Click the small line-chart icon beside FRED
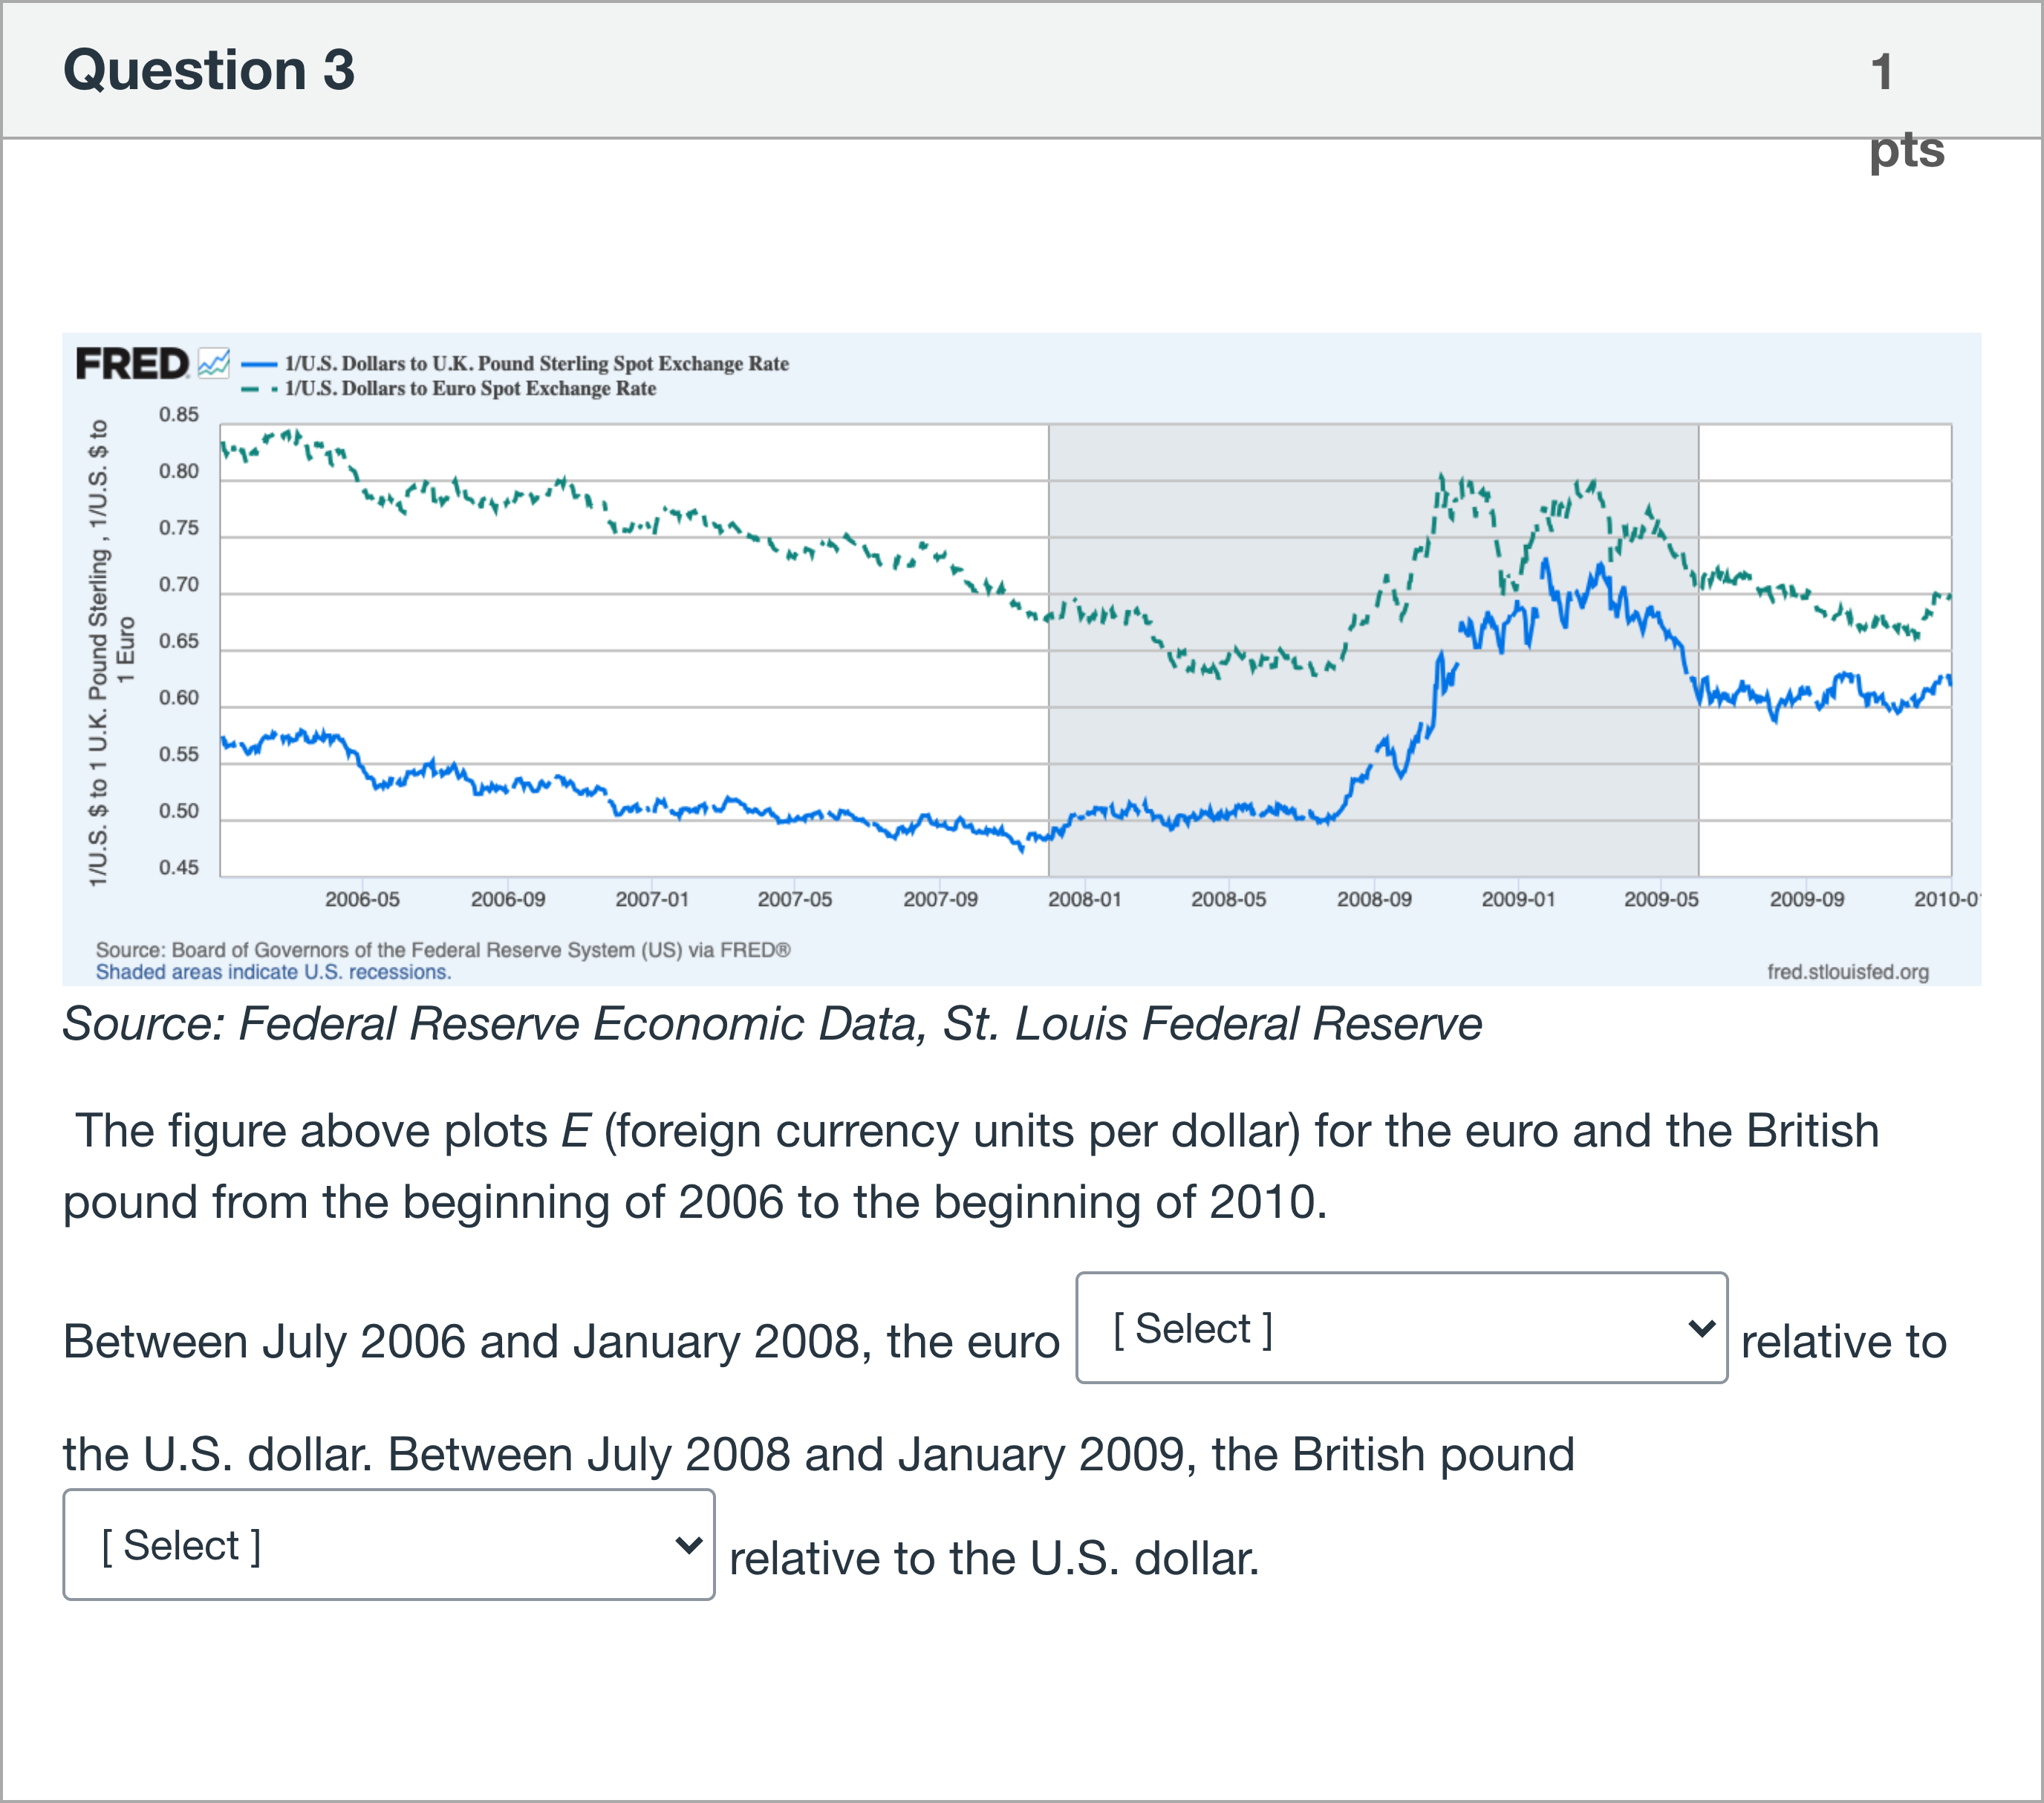The height and width of the screenshot is (1803, 2044). coord(214,363)
